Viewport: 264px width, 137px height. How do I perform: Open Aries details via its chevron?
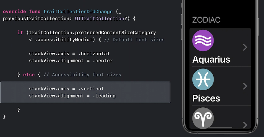(245, 125)
